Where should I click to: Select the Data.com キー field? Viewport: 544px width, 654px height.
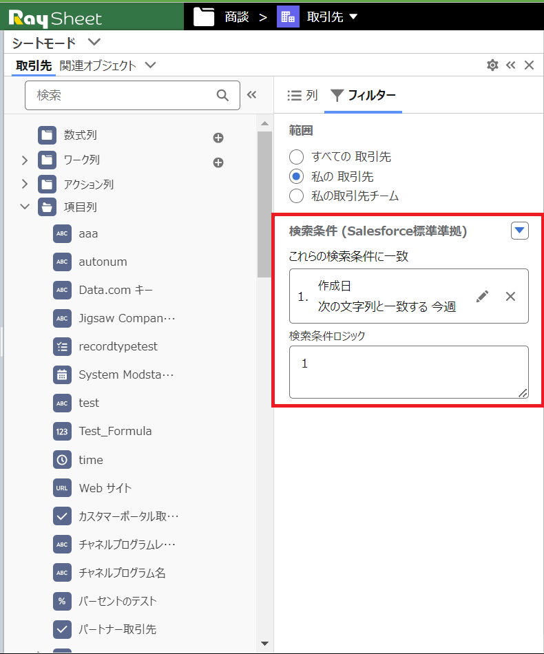116,290
